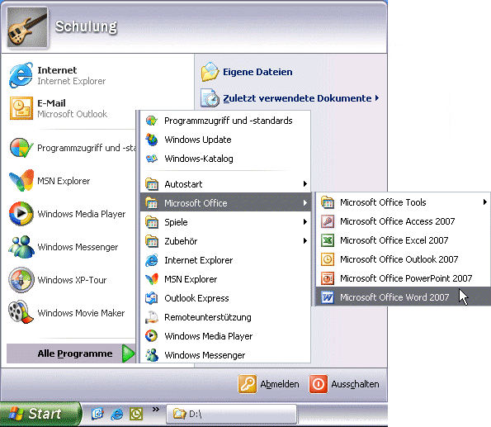The height and width of the screenshot is (427, 491).
Task: Start the Windows XP-Tour icon
Action: (x=21, y=280)
